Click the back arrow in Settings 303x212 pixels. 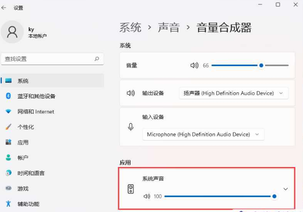pyautogui.click(x=4, y=8)
